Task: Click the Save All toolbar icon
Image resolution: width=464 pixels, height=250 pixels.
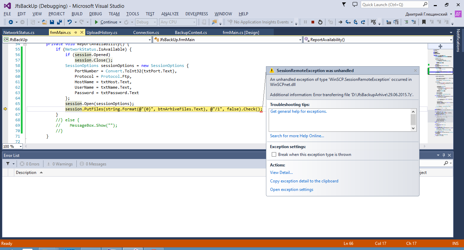Action: pos(59,22)
